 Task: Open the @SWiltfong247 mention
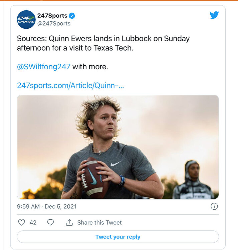click(44, 66)
